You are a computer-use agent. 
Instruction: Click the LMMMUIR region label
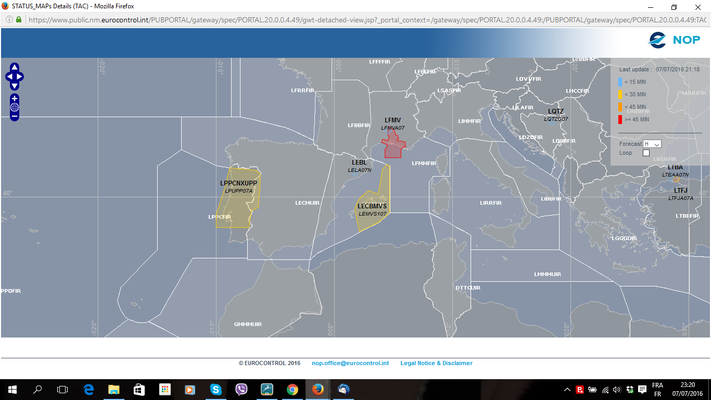tap(548, 274)
